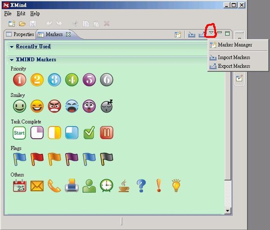The height and width of the screenshot is (230, 270).
Task: Insert the envelope mail marker
Action: point(37,186)
